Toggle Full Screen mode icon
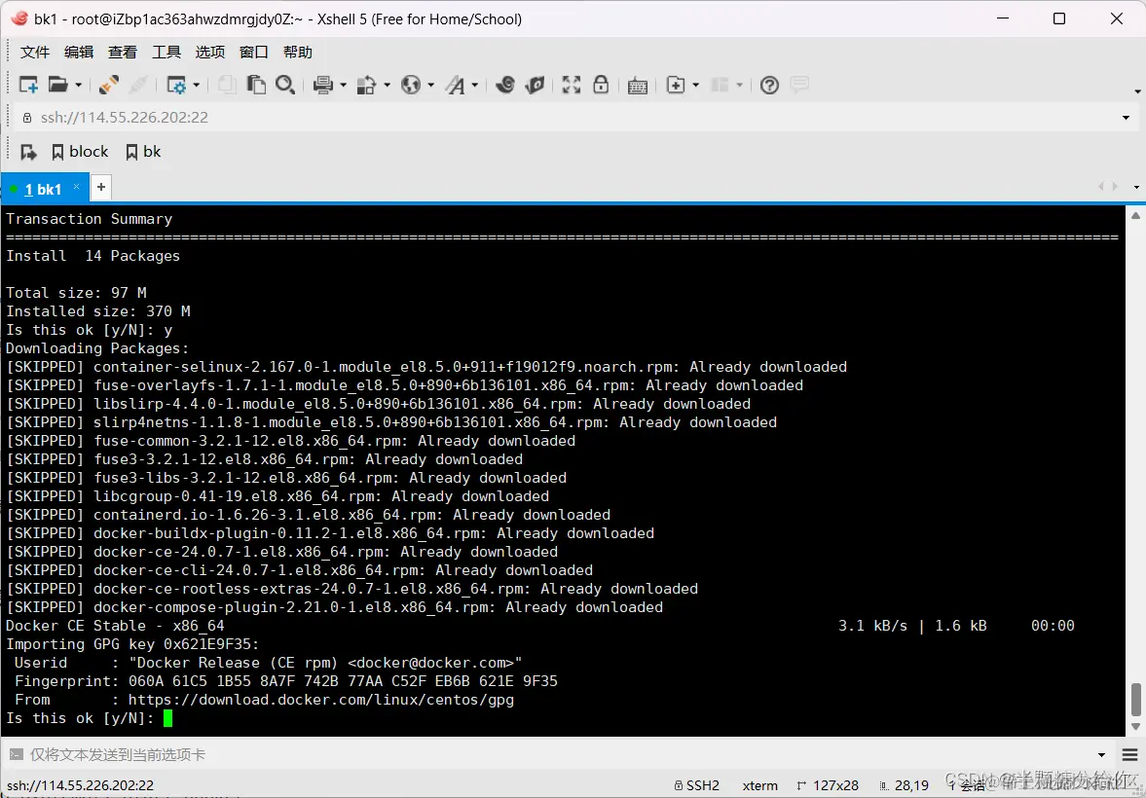The height and width of the screenshot is (798, 1146). click(572, 85)
